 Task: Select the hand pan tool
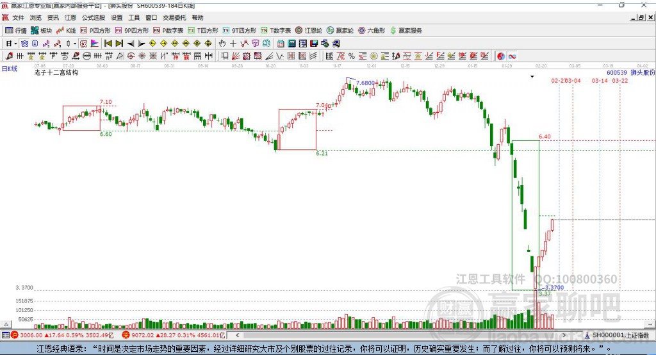point(222,44)
